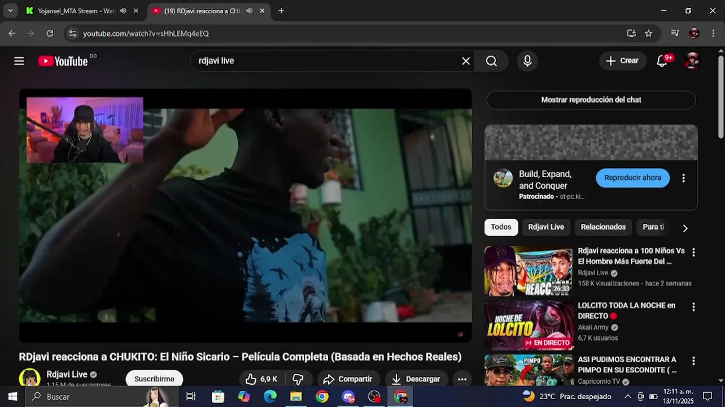Viewport: 725px width, 407px height.
Task: Click the main video player
Action: (246, 215)
